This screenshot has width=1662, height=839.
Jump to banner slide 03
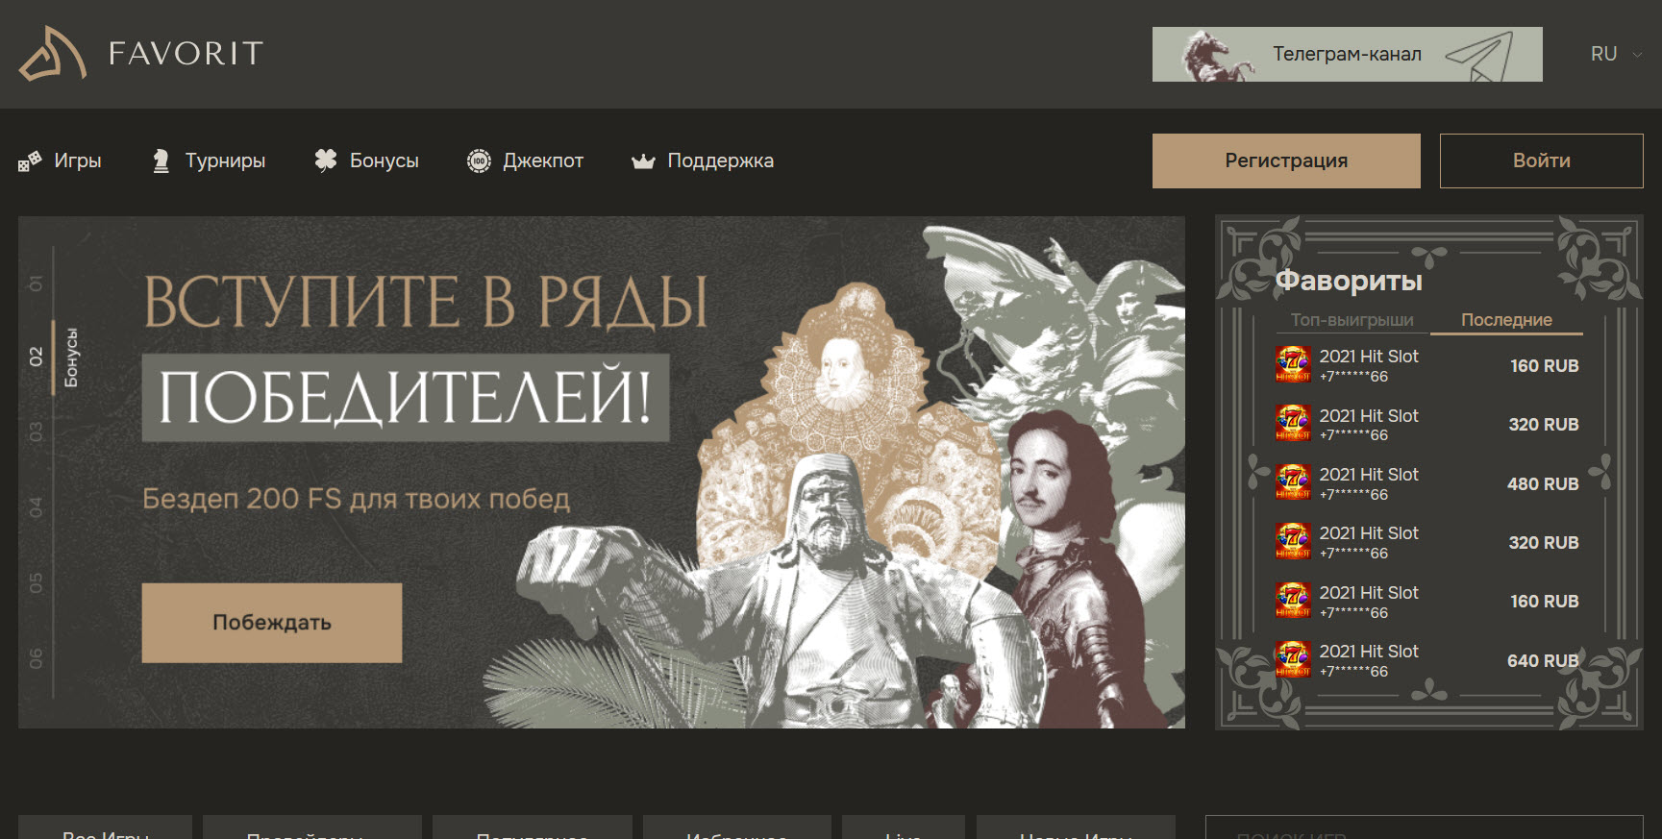click(x=37, y=432)
